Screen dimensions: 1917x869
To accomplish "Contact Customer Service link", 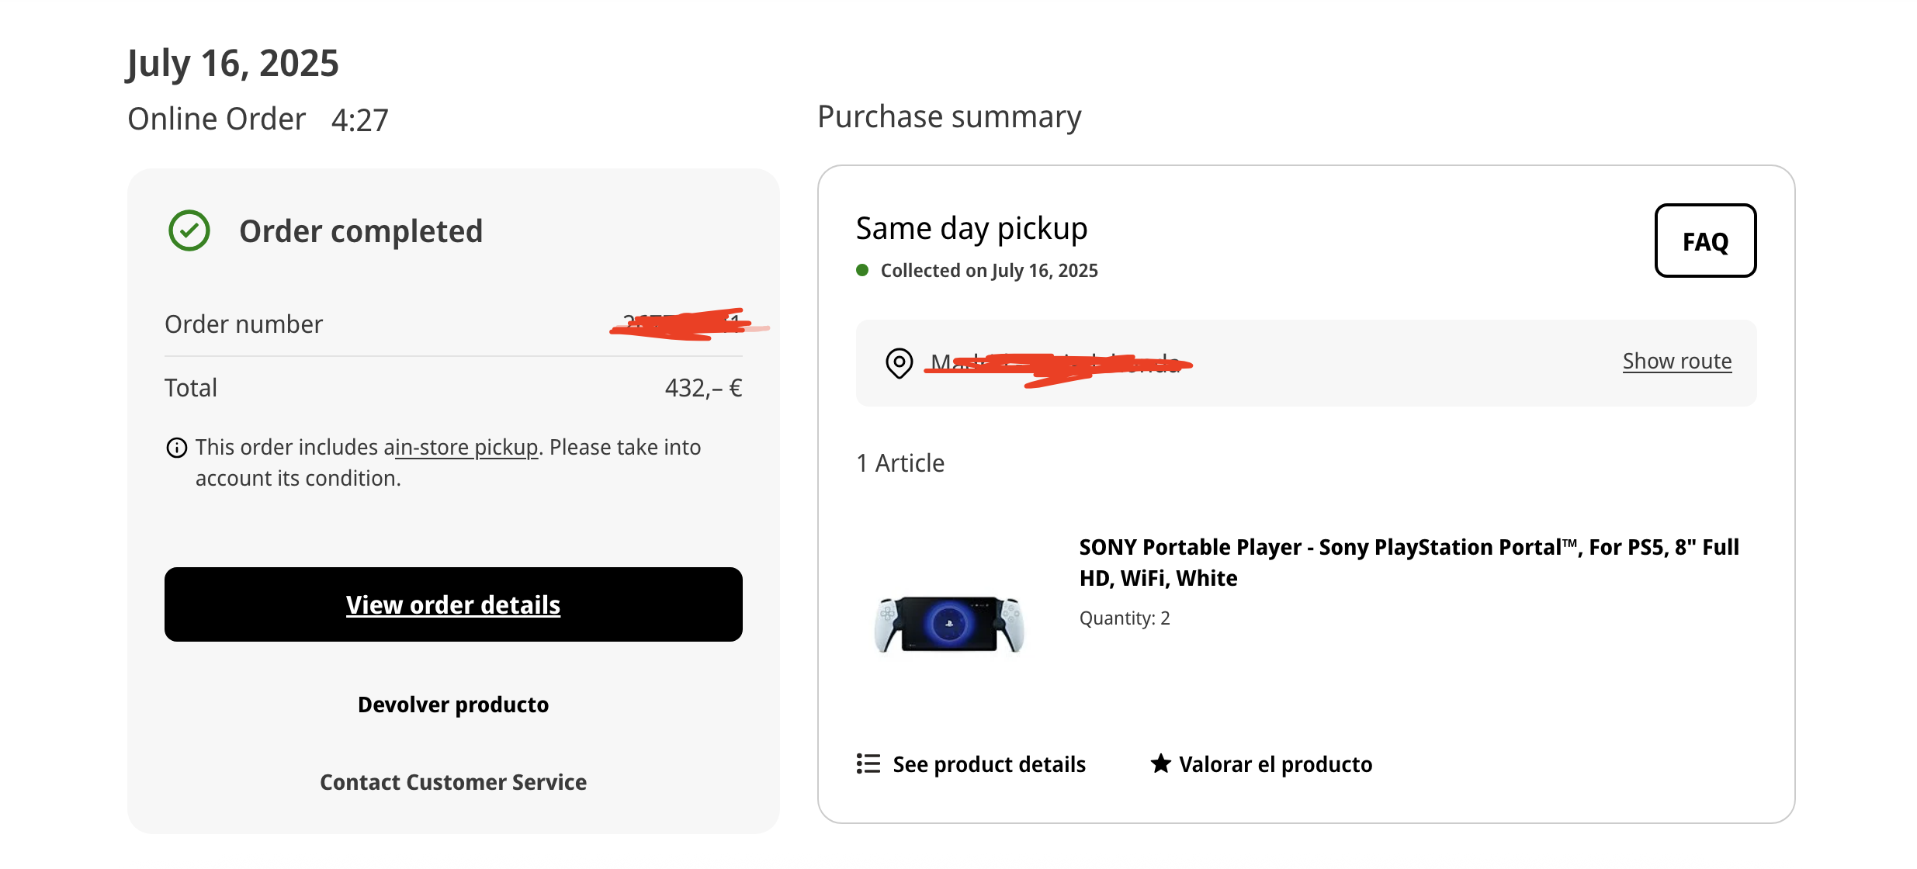I will point(453,782).
